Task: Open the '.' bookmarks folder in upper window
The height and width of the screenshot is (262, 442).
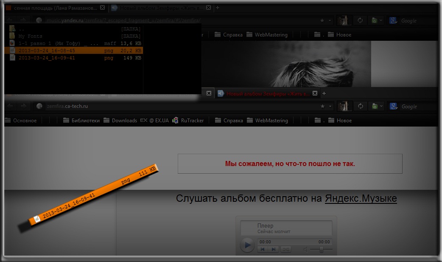Action: (319, 35)
